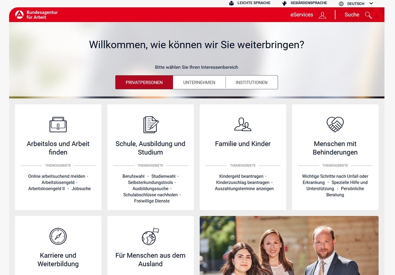Click the handshake heart icon

pos(335,124)
